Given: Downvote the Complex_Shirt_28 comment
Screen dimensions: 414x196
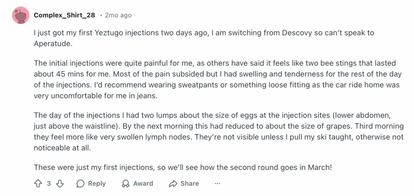Looking at the screenshot, I should click(60, 183).
